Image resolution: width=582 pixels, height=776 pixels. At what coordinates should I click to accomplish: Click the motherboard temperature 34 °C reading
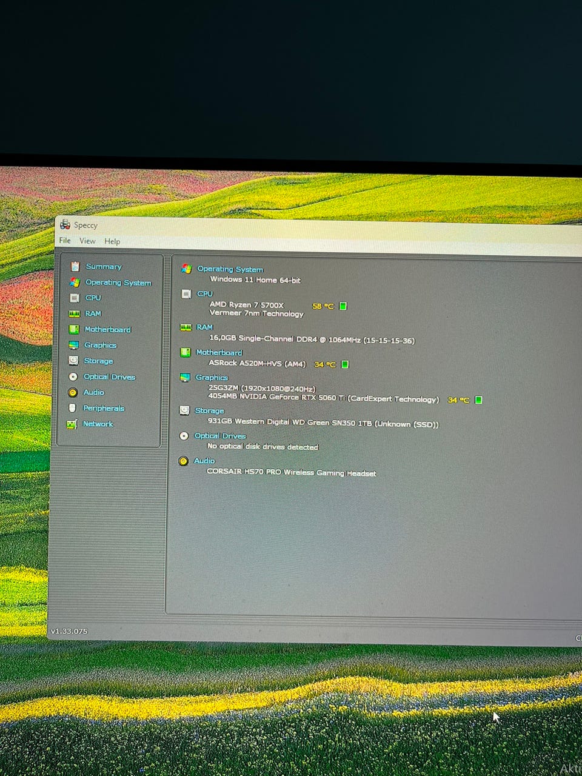(325, 364)
